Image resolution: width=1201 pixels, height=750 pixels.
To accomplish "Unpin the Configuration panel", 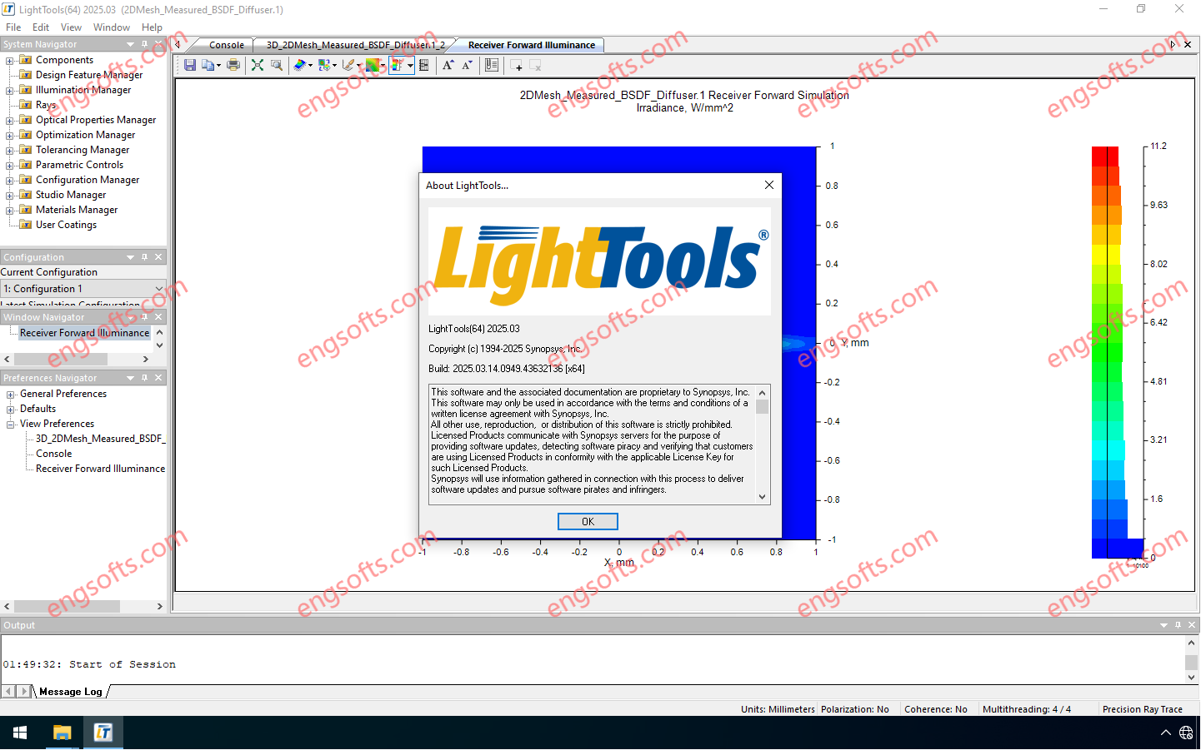I will click(146, 256).
